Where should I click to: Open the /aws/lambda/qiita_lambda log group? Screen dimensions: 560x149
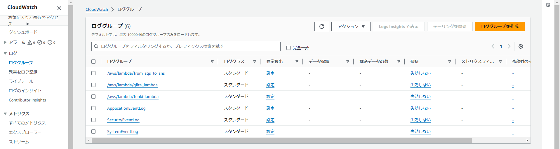[132, 85]
